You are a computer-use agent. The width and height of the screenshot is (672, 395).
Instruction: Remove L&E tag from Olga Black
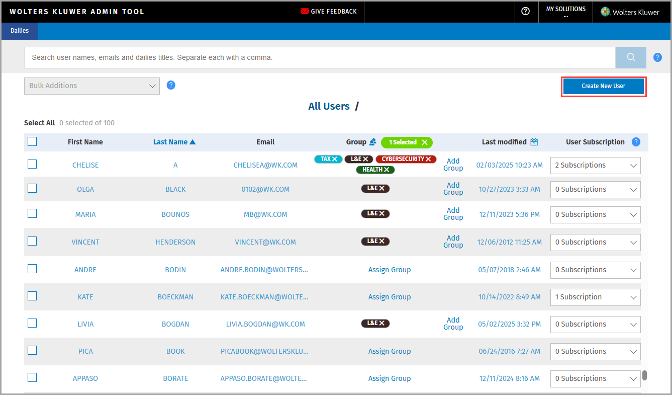[382, 188]
